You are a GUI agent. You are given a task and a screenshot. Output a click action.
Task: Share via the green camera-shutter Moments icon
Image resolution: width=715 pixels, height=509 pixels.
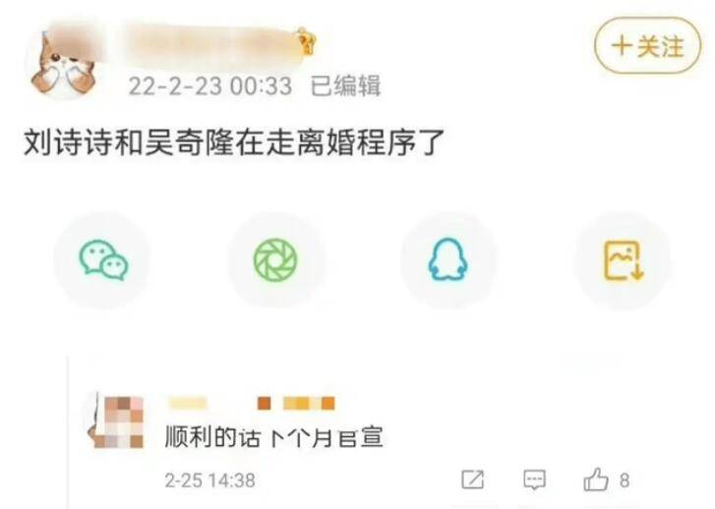coord(275,259)
